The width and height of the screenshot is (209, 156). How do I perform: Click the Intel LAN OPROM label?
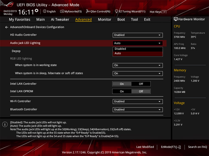point(21,91)
